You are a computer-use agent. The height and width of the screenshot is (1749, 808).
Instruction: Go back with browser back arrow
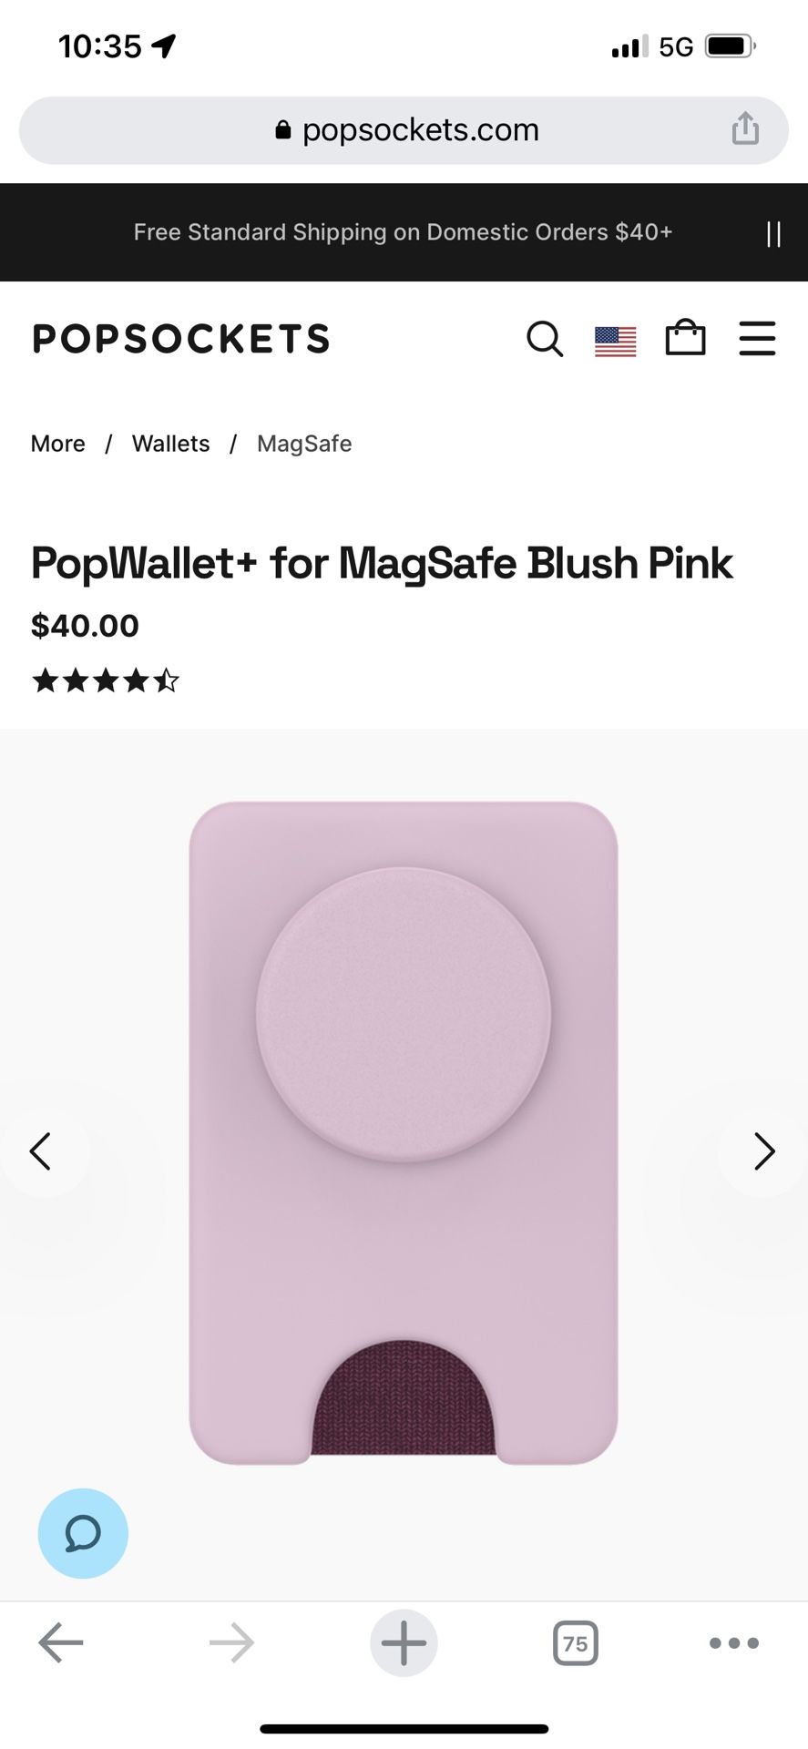[x=60, y=1643]
